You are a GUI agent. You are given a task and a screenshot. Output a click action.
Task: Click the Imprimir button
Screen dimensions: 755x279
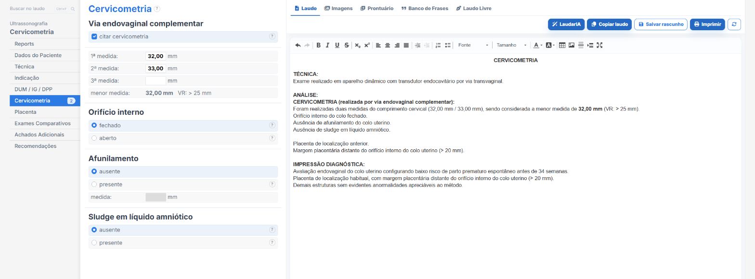tap(707, 24)
